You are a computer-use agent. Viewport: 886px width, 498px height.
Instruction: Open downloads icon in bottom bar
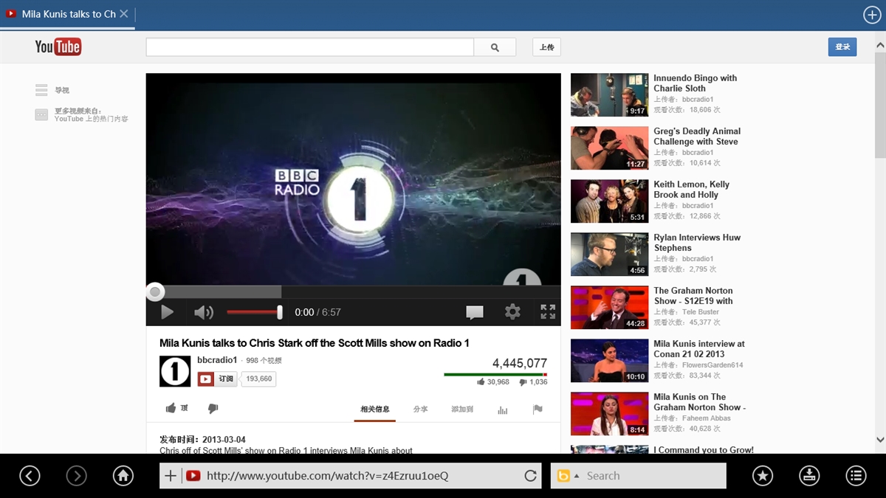click(809, 476)
